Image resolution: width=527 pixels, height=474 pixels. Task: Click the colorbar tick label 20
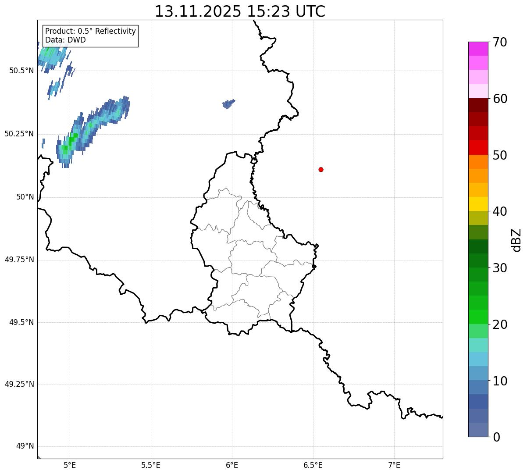[x=500, y=324]
